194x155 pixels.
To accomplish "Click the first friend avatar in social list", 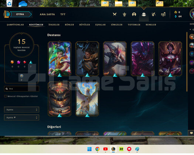I will point(192,37).
